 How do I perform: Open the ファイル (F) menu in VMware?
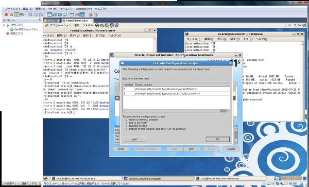coord(12,9)
